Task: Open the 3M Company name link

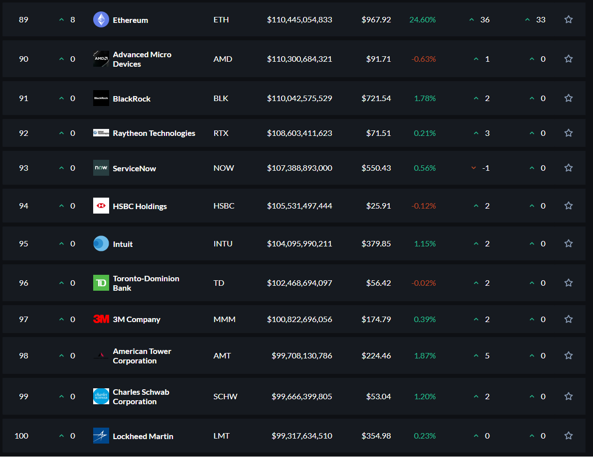Action: point(137,320)
